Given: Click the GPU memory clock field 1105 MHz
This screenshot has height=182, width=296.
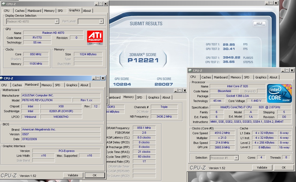Looking at the screenshot, I should 36,64.
